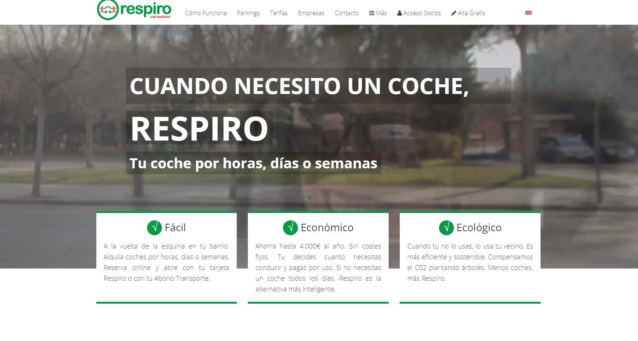The width and height of the screenshot is (638, 341).
Task: Click the checkmark icon next to Fácil
Action: tap(155, 228)
